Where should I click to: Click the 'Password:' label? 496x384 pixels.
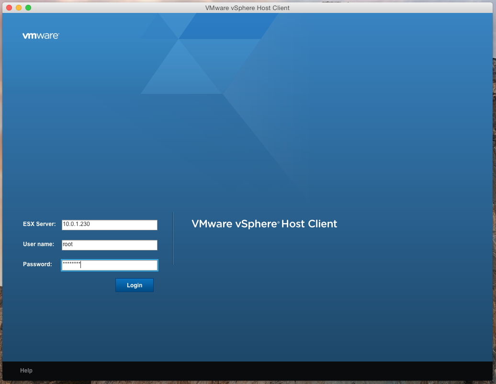point(37,264)
